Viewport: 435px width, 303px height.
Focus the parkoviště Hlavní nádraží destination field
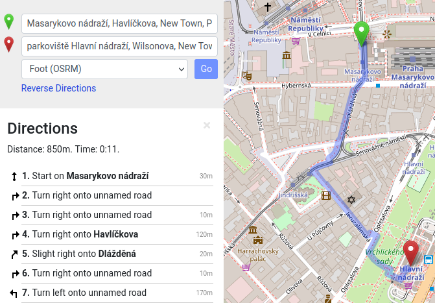click(x=119, y=46)
